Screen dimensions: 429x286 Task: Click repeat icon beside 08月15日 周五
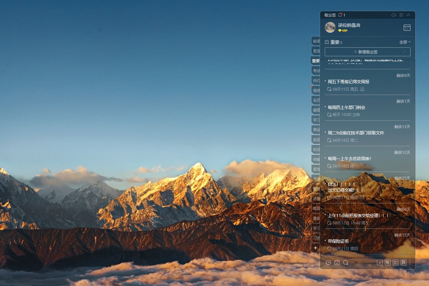point(329,89)
